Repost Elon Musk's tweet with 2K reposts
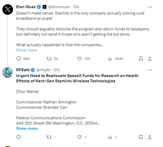The image size is (163, 147). [49, 59]
